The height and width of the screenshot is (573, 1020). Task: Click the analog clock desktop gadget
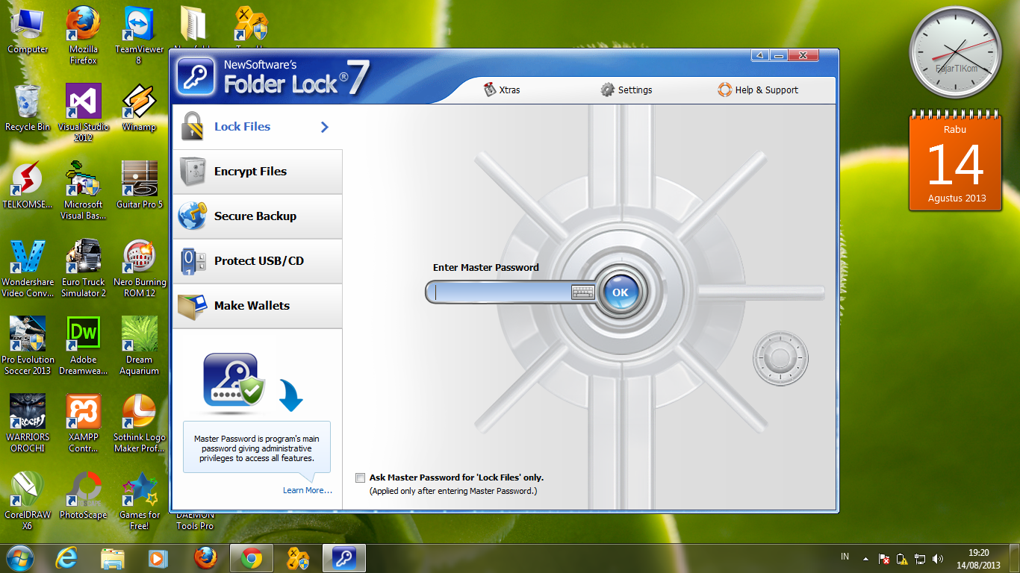coord(956,53)
